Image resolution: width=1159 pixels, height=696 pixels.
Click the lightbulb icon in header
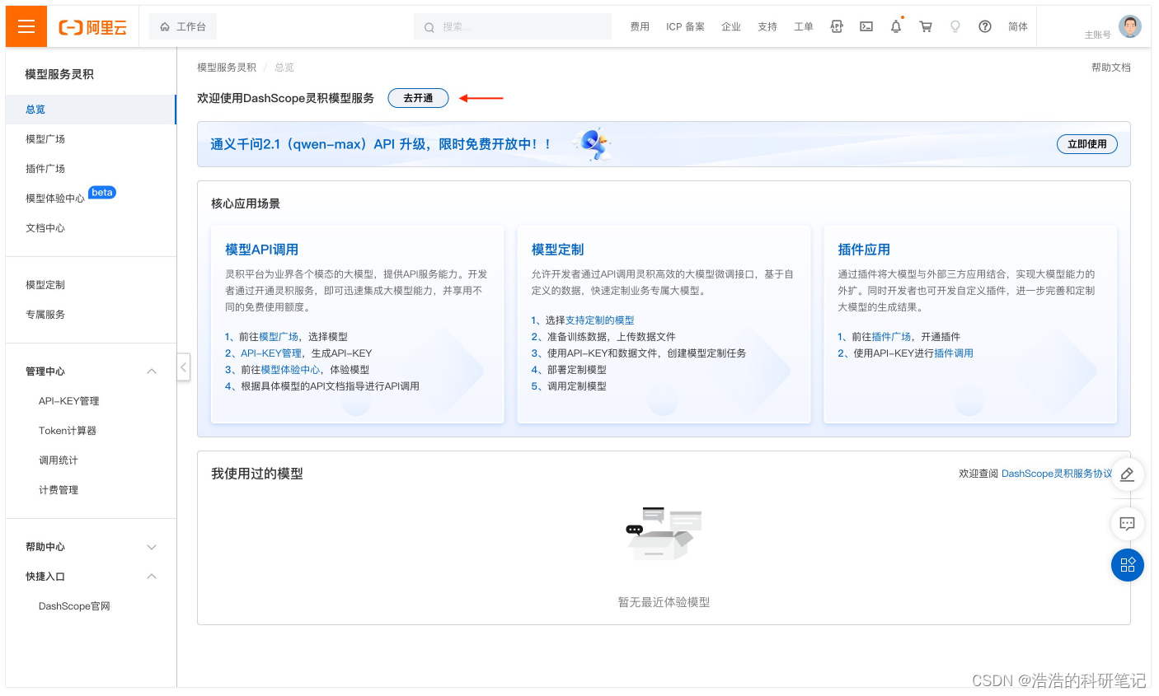(955, 26)
